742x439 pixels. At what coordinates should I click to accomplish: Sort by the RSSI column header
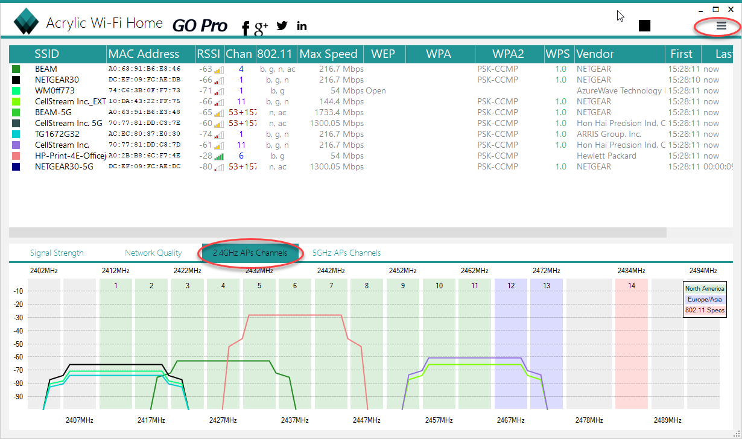209,54
